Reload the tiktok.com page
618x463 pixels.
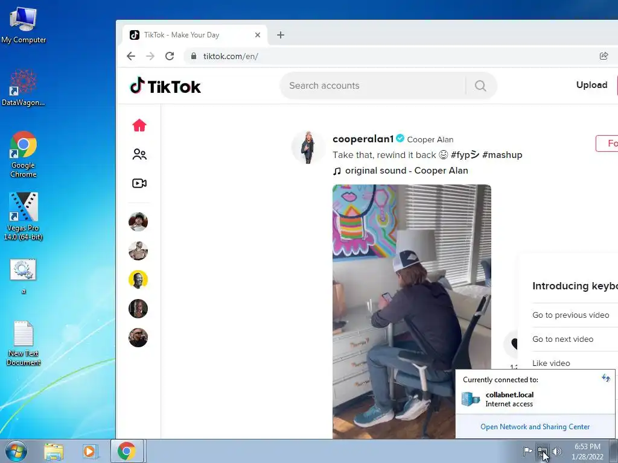[170, 56]
